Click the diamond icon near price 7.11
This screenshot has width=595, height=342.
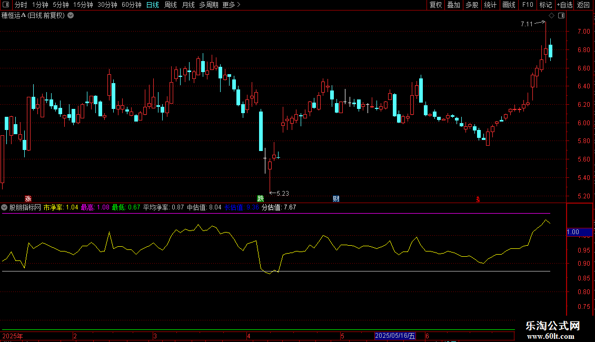(x=550, y=16)
